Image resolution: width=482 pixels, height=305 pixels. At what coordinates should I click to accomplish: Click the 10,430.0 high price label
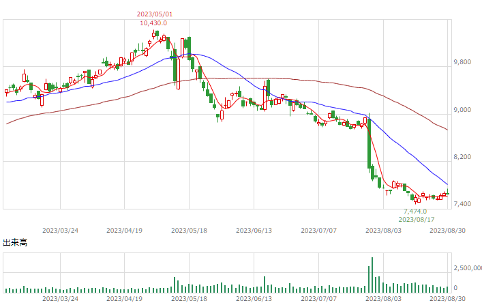tap(153, 23)
